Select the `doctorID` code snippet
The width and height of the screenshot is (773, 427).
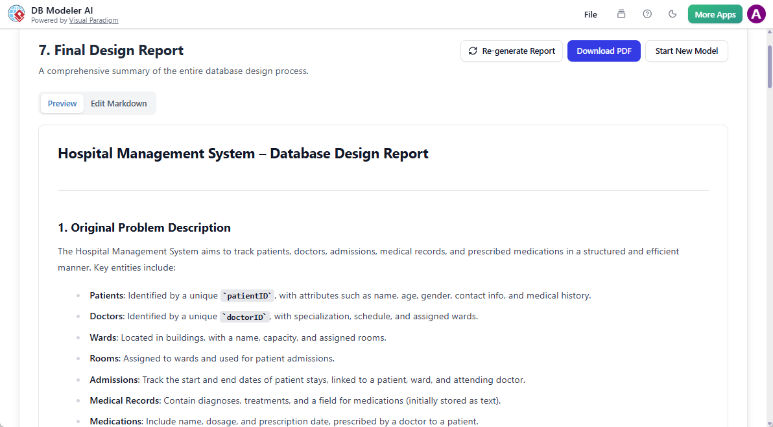244,317
